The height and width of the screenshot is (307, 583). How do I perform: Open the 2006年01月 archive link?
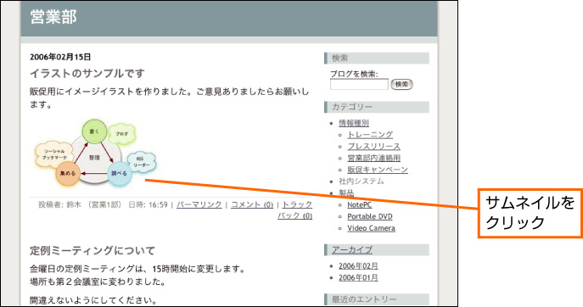point(358,277)
